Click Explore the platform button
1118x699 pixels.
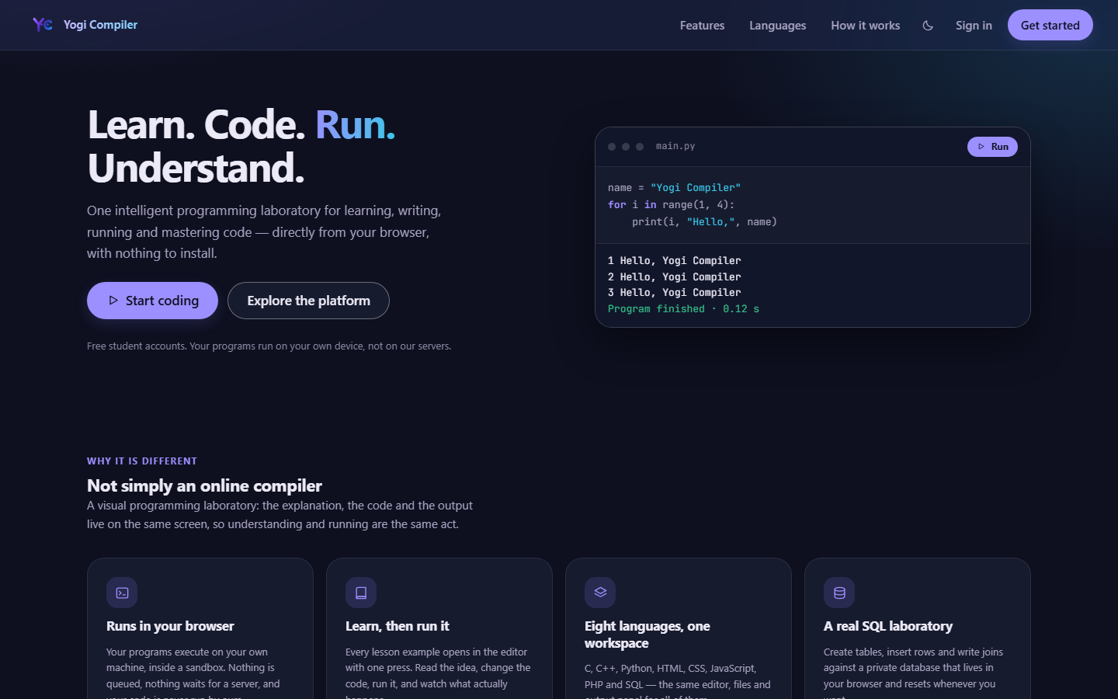[308, 301]
